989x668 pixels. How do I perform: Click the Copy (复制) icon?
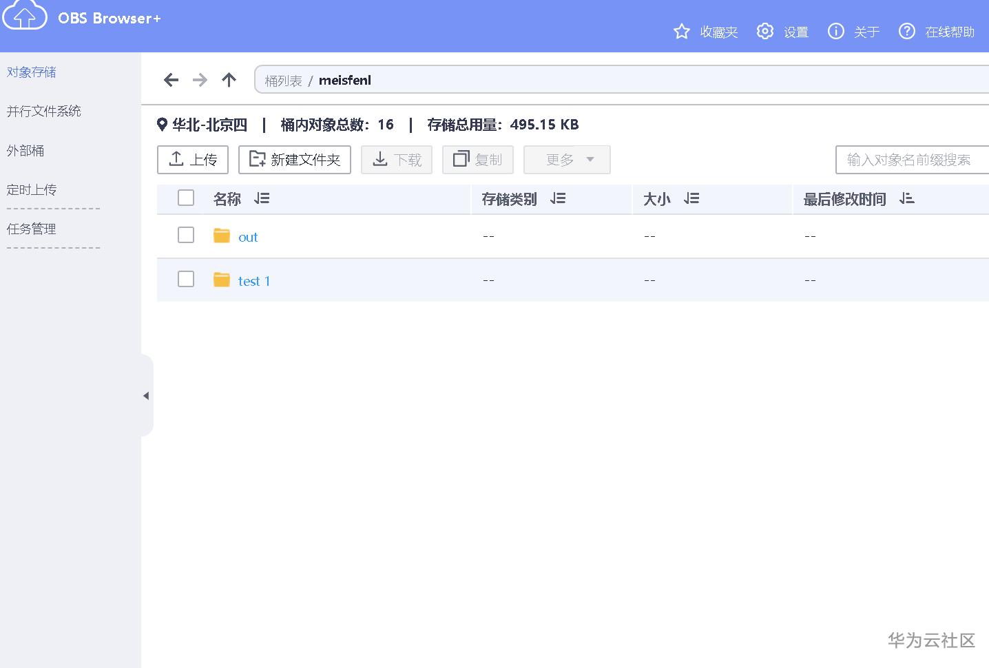point(460,159)
